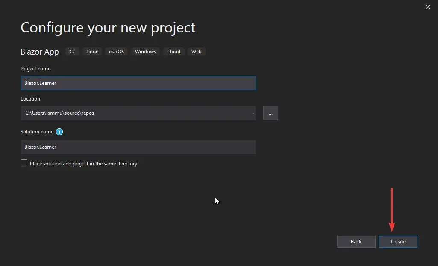438x266 pixels.
Task: Click the Blazor App heading
Action: point(39,52)
